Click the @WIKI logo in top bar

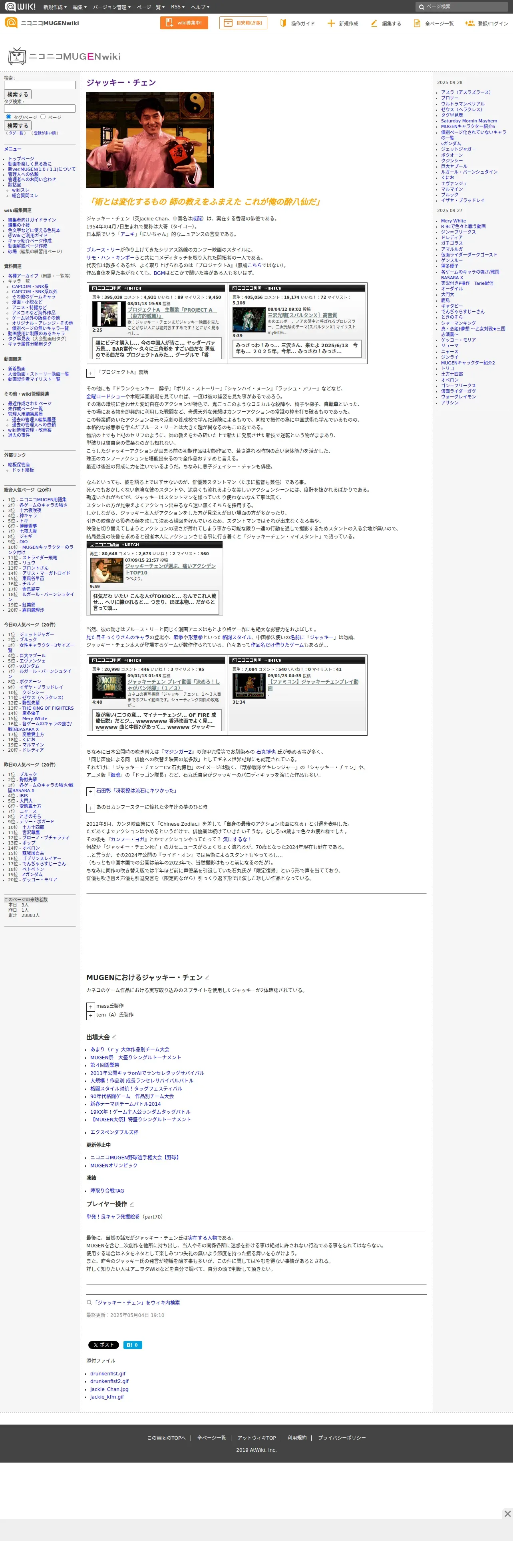[20, 6]
